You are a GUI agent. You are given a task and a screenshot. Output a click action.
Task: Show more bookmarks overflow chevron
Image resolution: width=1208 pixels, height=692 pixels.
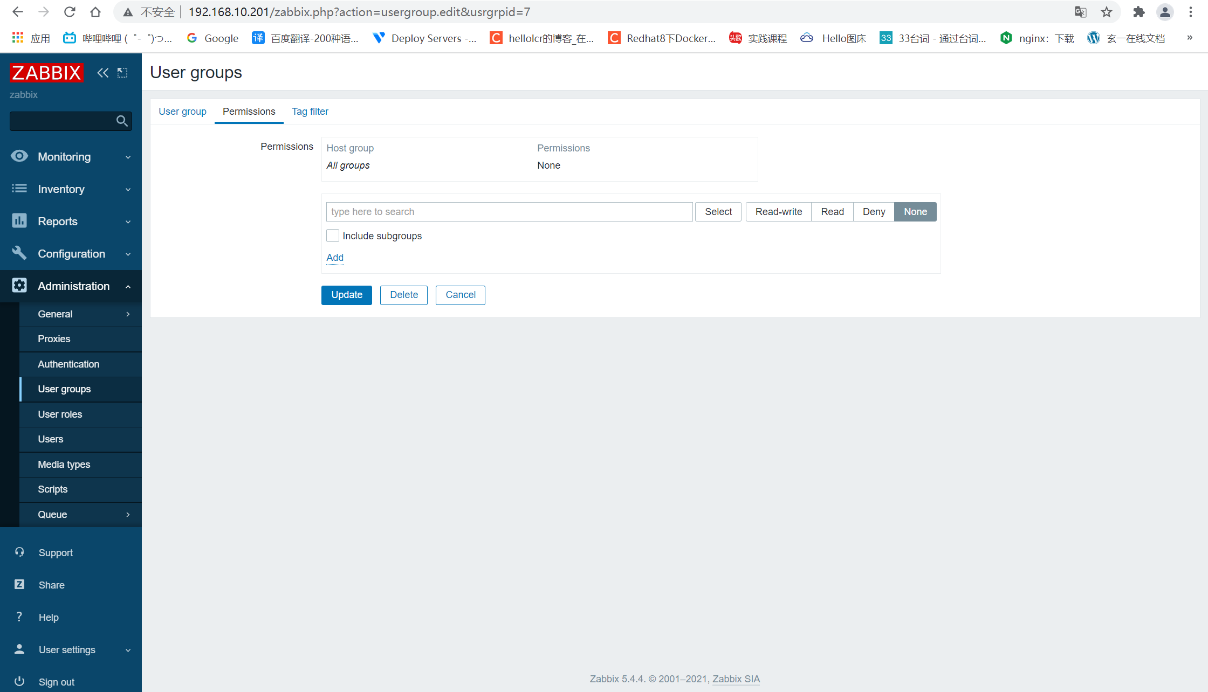pos(1190,38)
